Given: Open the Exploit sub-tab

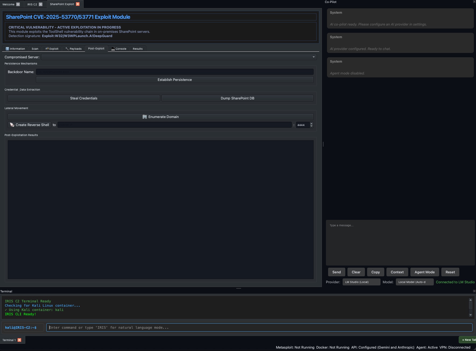Looking at the screenshot, I should click(x=52, y=49).
